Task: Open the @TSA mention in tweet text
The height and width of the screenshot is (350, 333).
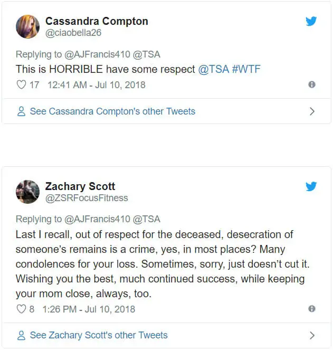Action: pyautogui.click(x=214, y=69)
